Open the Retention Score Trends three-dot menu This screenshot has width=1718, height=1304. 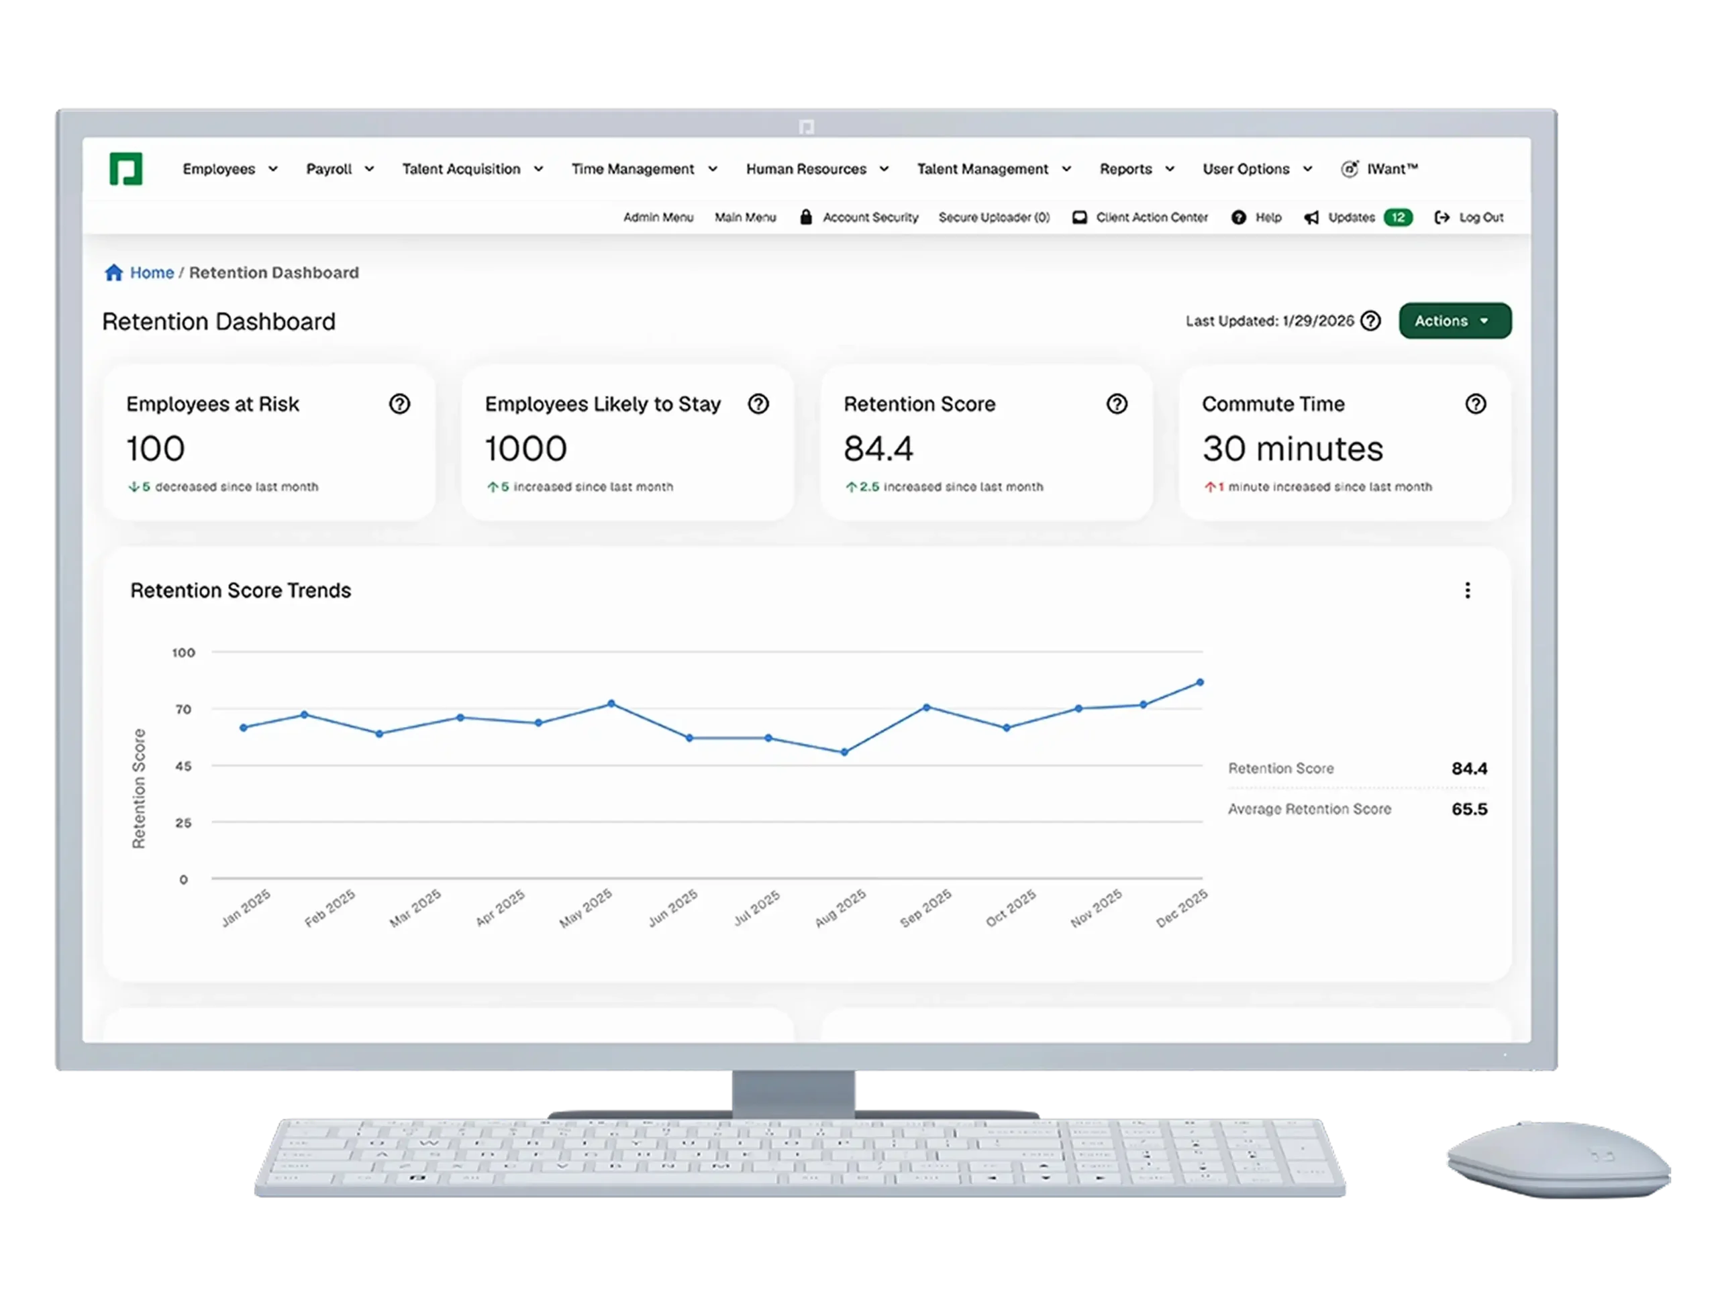pos(1467,591)
